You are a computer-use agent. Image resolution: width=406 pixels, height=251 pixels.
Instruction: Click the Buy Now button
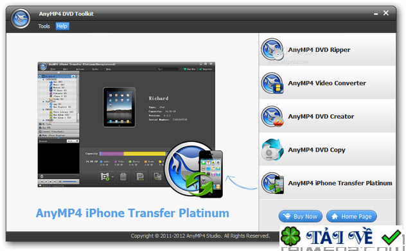301,216
